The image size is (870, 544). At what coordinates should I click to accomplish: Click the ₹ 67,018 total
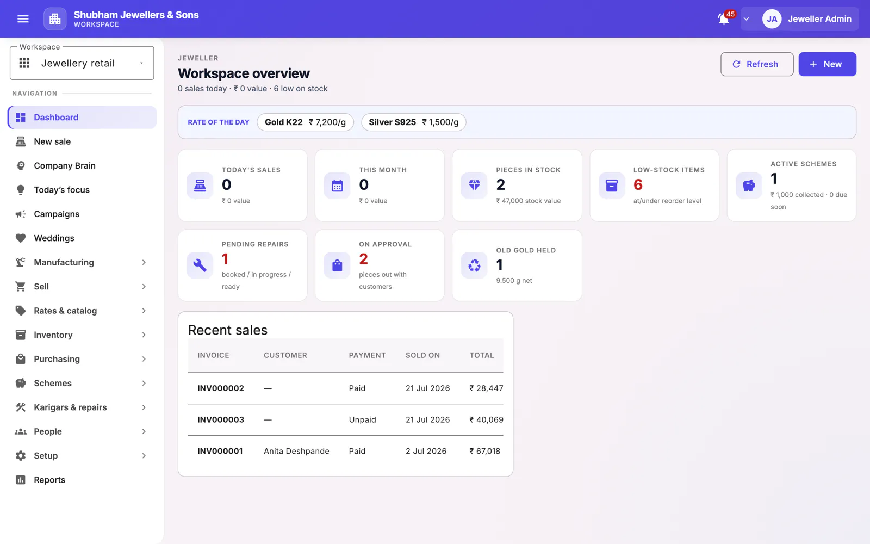click(x=485, y=452)
